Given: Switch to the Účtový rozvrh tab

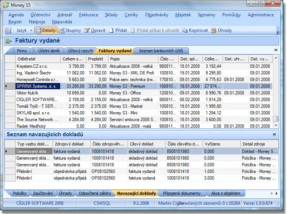Looking at the screenshot, I should pos(80,51).
